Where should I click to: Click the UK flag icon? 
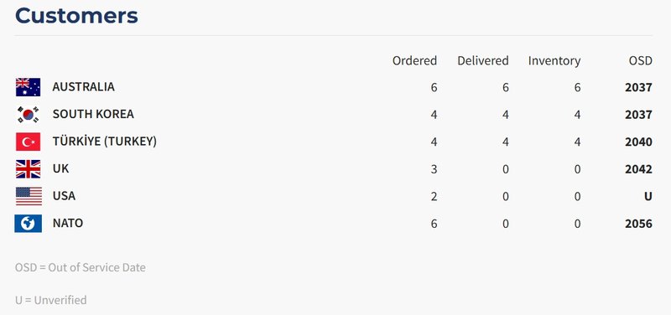[x=28, y=169]
